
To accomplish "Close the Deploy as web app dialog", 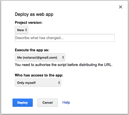I will pos(120,7).
